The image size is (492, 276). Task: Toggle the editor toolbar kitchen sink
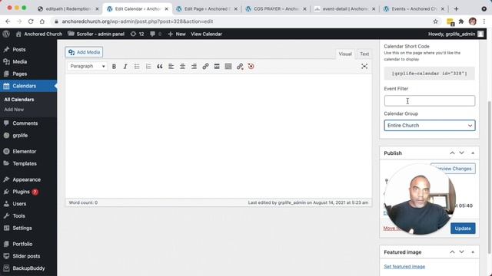228,67
